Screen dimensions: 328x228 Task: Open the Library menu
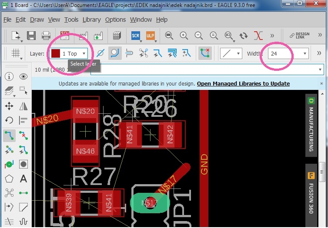pos(92,20)
